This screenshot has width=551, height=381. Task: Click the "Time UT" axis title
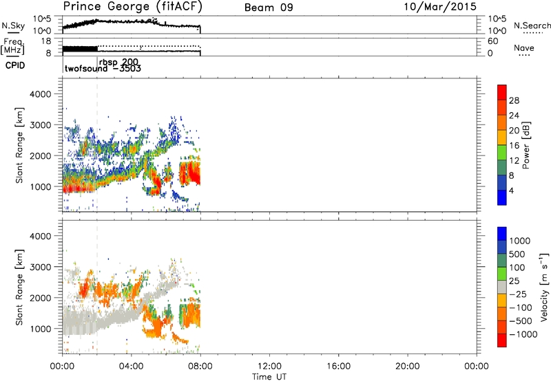269,376
